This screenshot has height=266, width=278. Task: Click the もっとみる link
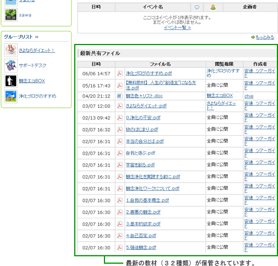(x=265, y=37)
